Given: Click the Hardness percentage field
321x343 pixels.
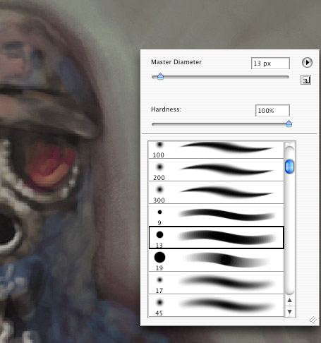Looking at the screenshot, I should click(272, 111).
